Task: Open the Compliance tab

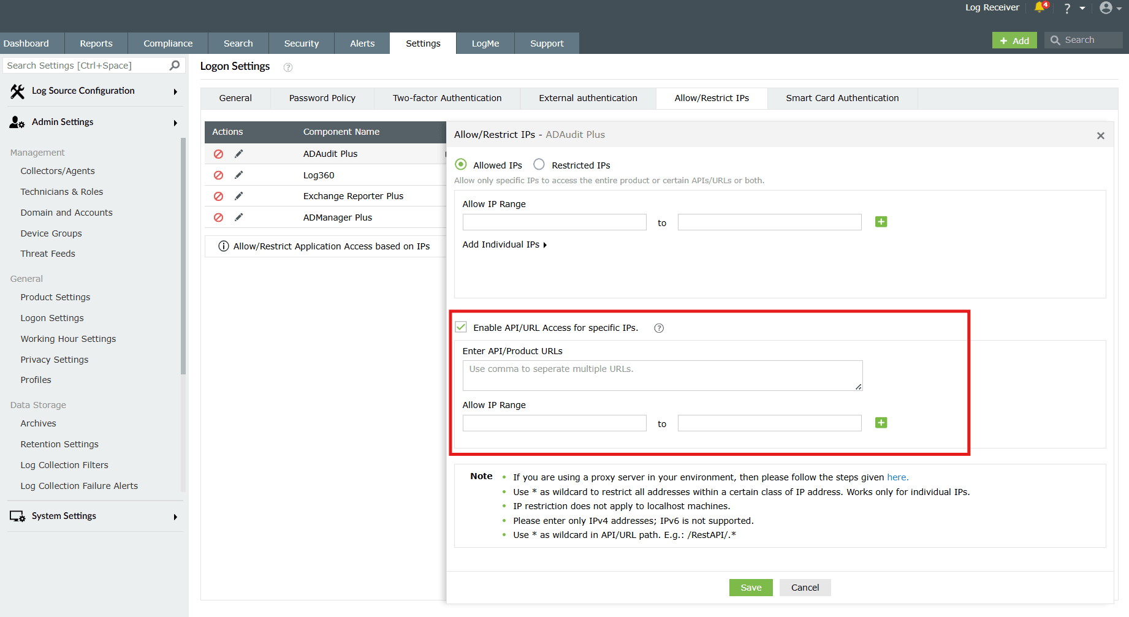Action: (x=168, y=44)
